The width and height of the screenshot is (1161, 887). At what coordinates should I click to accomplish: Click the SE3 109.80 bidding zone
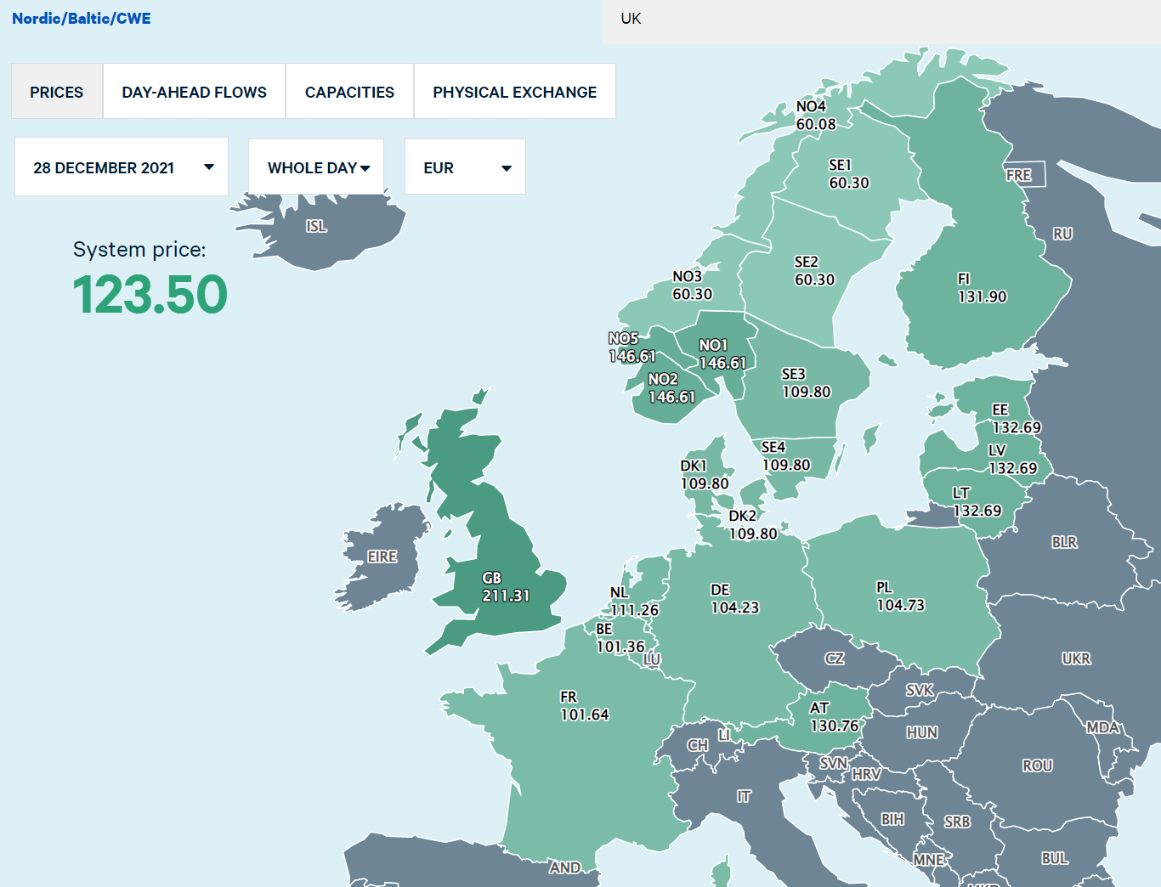[x=806, y=383]
